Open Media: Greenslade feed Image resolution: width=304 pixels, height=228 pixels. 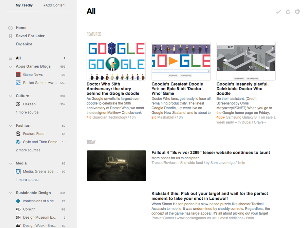pyautogui.click(x=40, y=172)
